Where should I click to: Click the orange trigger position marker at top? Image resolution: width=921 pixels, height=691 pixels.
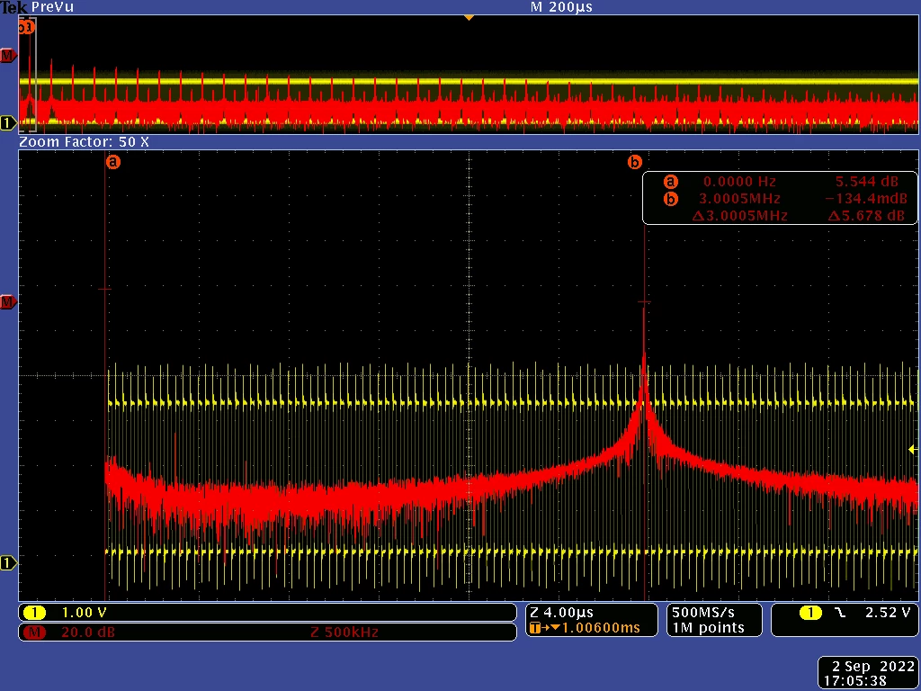[468, 18]
